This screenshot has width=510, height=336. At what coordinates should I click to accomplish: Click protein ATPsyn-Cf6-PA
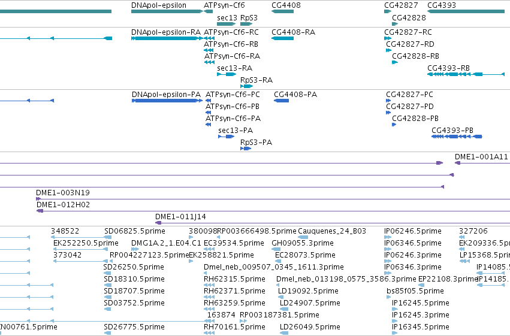[233, 119]
